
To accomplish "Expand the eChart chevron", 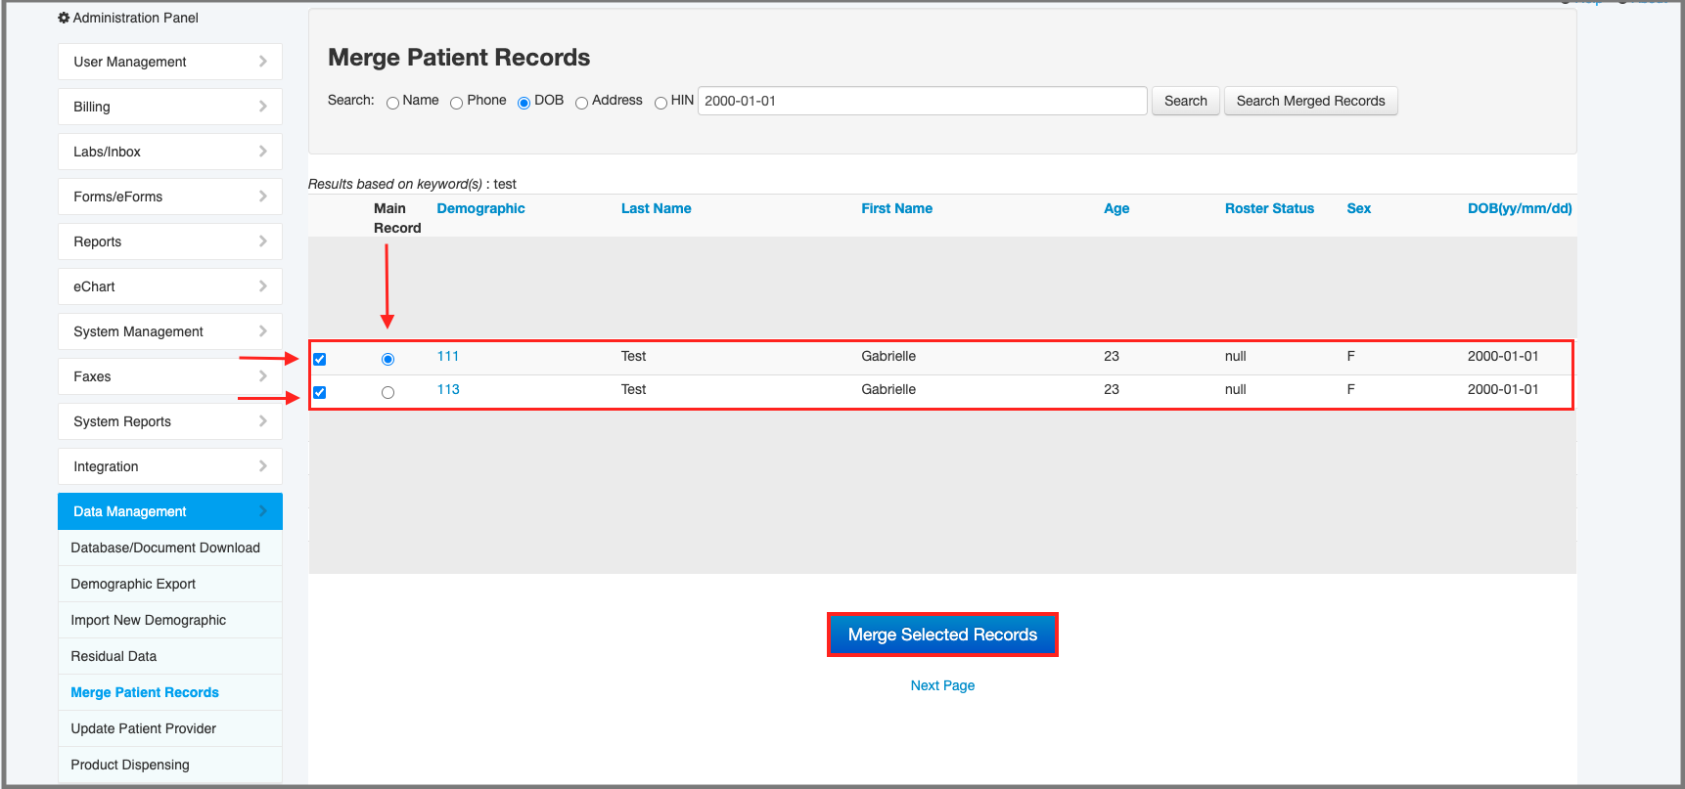I will click(262, 286).
